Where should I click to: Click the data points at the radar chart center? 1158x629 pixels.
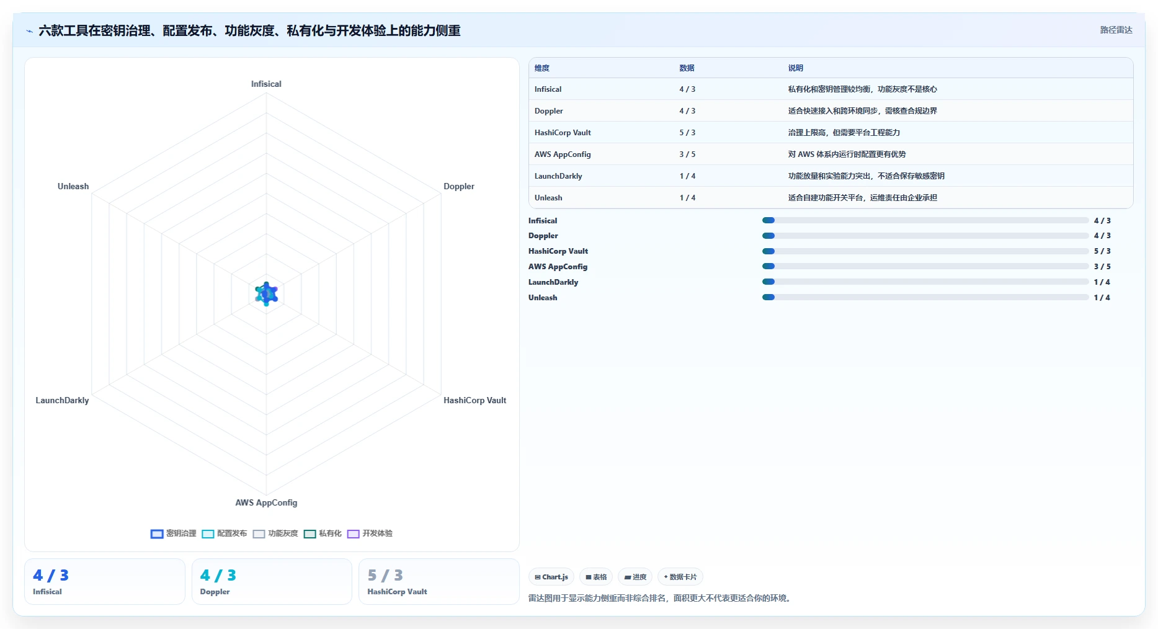point(266,294)
